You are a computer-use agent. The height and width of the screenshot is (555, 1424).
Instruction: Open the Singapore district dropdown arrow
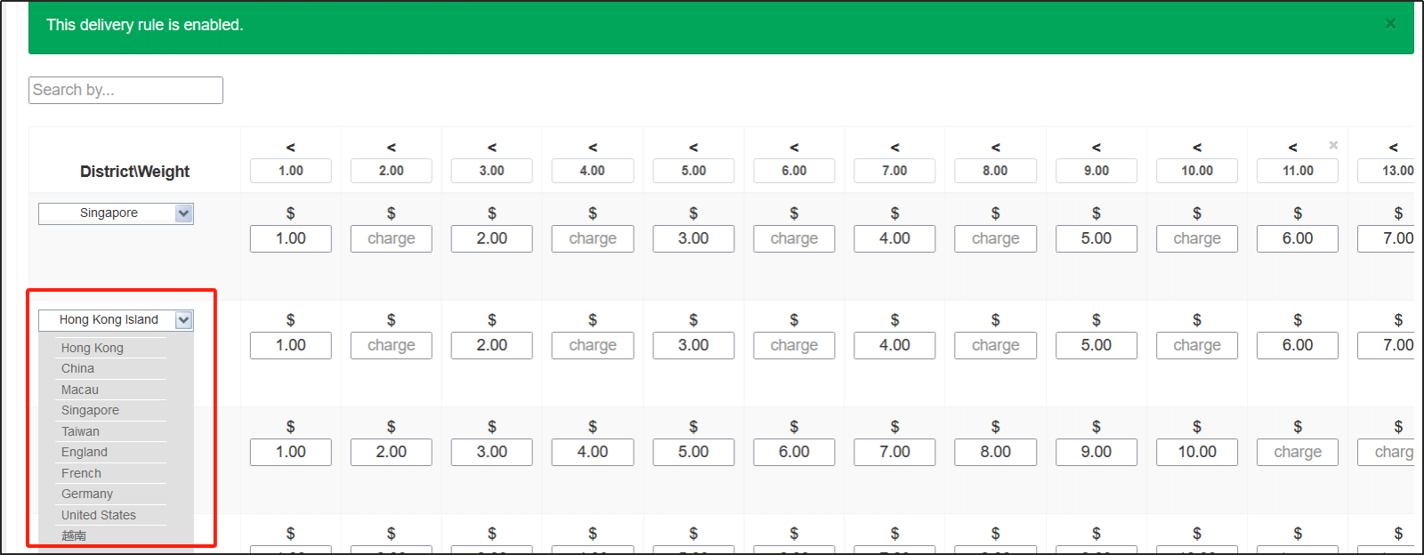(x=183, y=213)
